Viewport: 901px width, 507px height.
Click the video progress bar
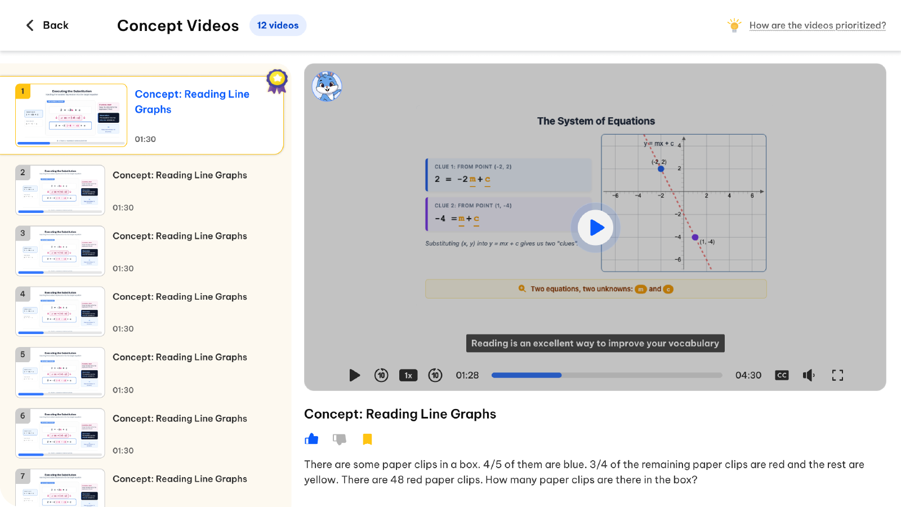[606, 375]
